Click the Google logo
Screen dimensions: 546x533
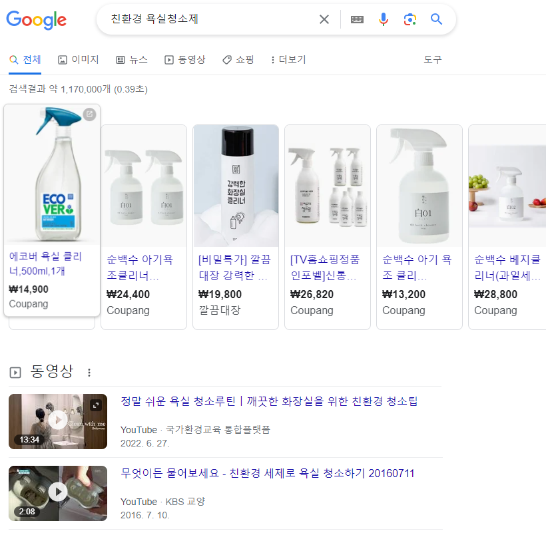tap(36, 20)
